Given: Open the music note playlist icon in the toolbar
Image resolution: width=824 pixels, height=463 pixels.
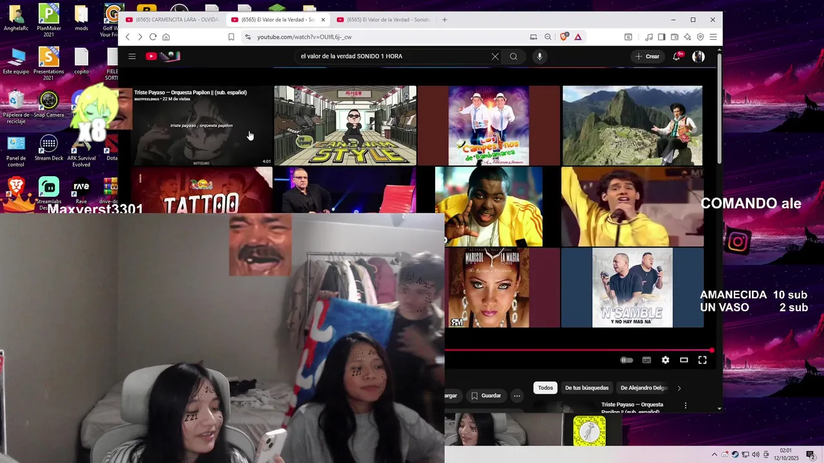Looking at the screenshot, I should 649,37.
